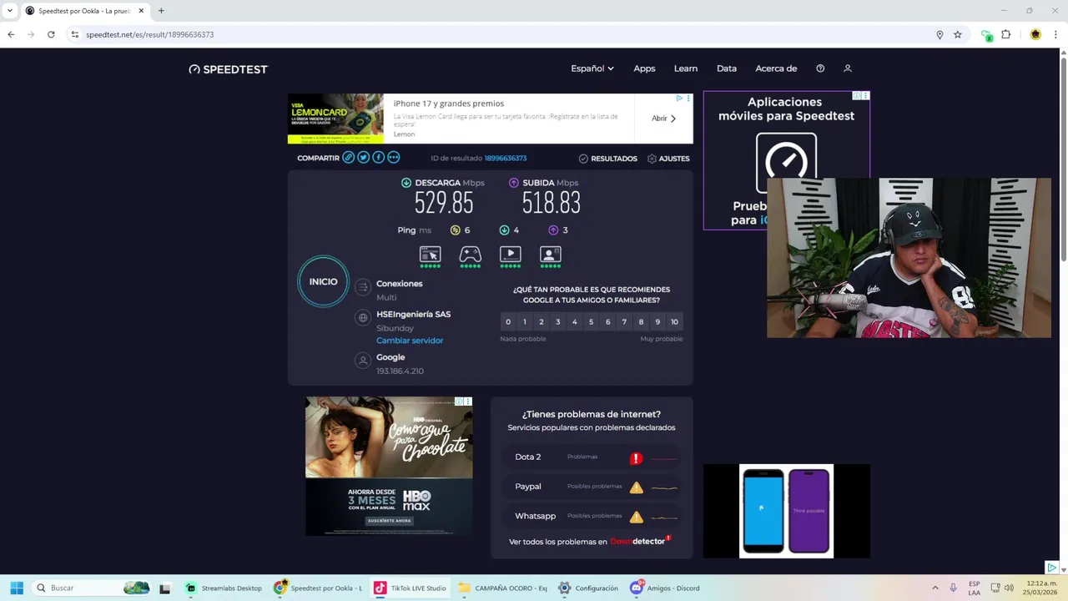
Task: Open a new Chrome tab
Action: pyautogui.click(x=161, y=11)
